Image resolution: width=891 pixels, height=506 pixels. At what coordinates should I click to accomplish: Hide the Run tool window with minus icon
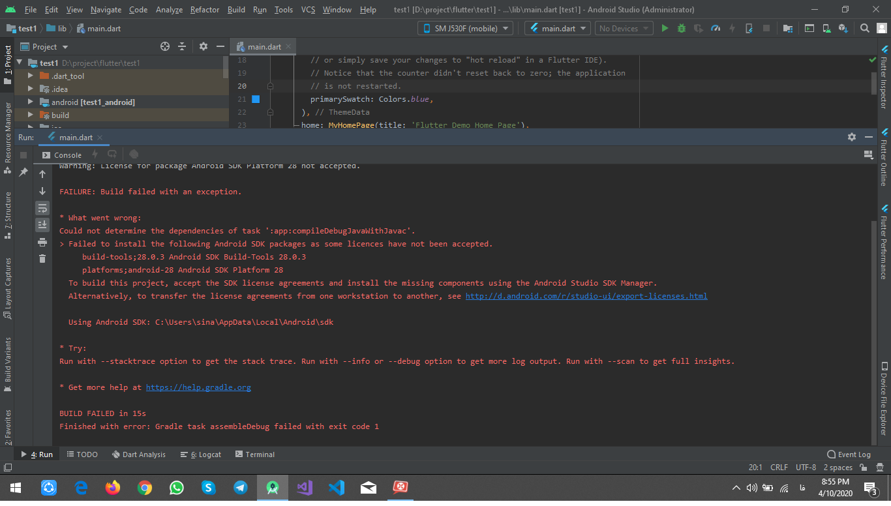tap(869, 137)
